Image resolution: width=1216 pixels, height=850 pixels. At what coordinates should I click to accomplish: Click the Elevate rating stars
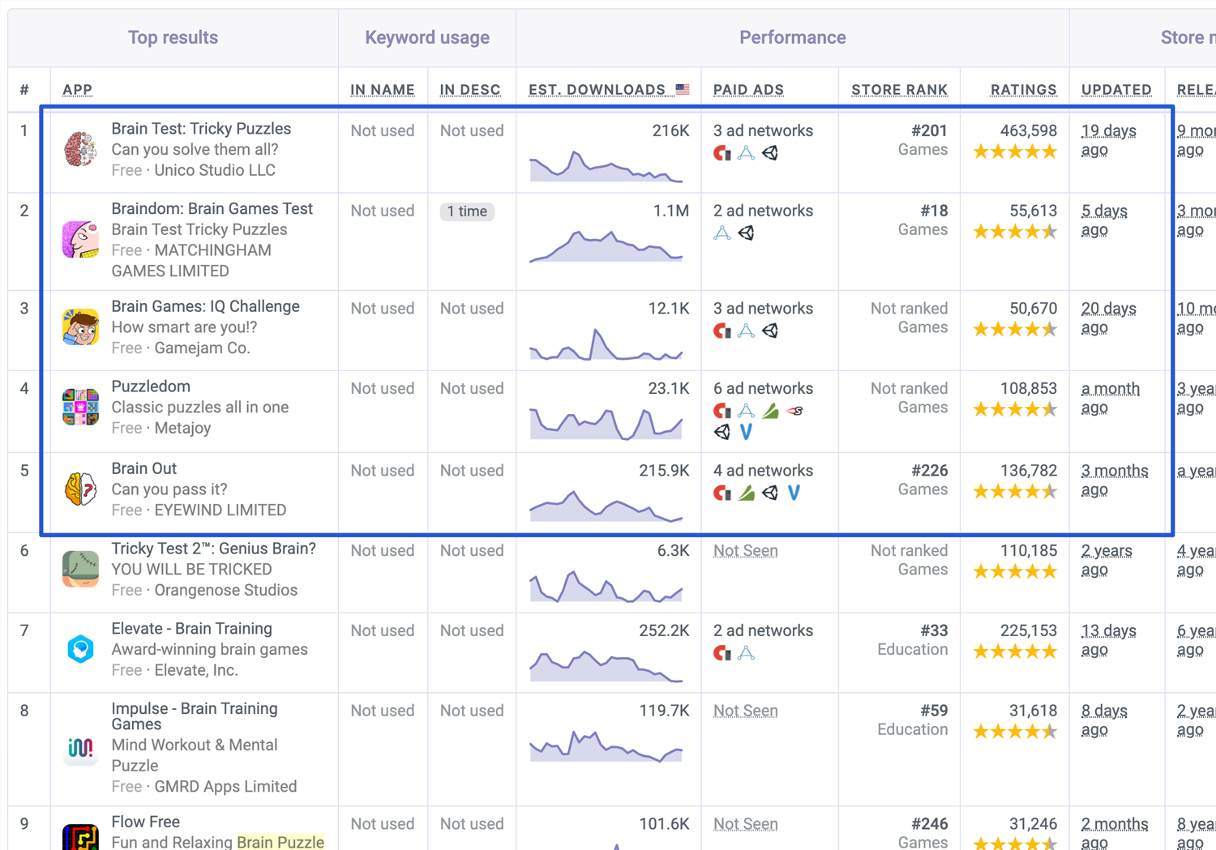pos(1015,651)
